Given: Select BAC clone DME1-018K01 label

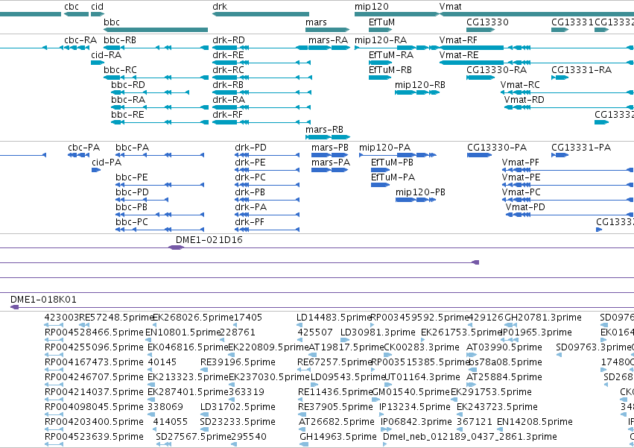Looking at the screenshot, I should click(x=43, y=300).
